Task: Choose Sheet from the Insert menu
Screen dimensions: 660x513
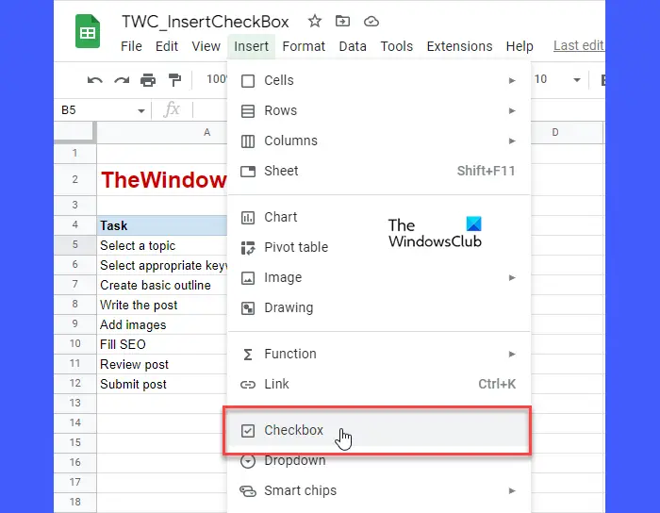Action: [x=379, y=172]
